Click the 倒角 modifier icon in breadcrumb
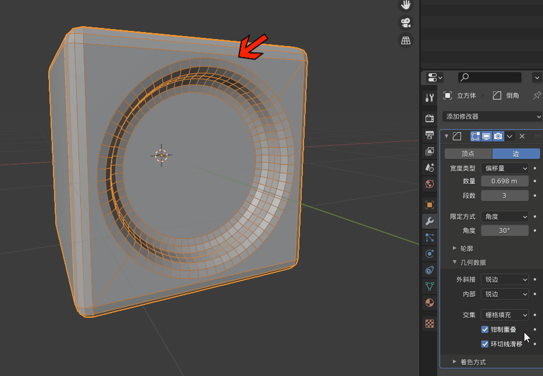The image size is (543, 376). pyautogui.click(x=497, y=95)
